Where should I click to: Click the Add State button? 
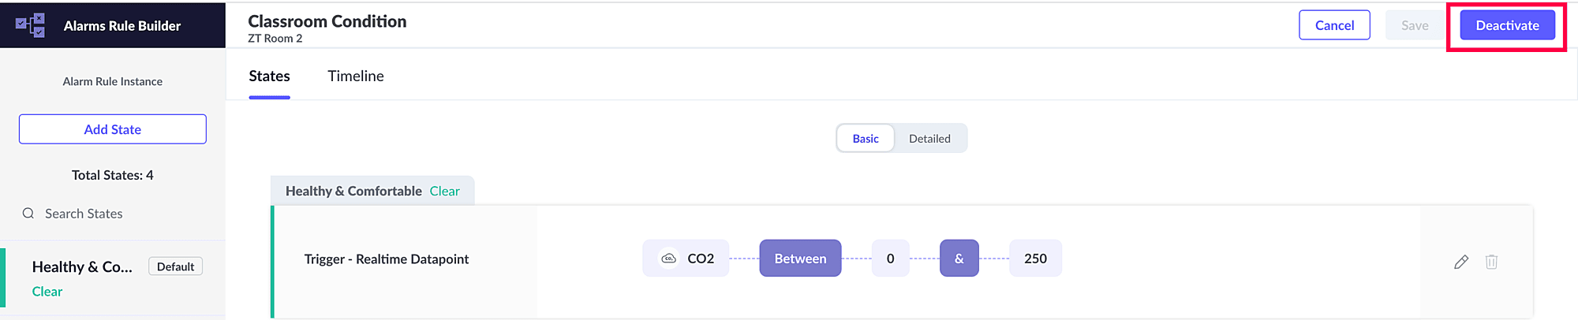(113, 129)
